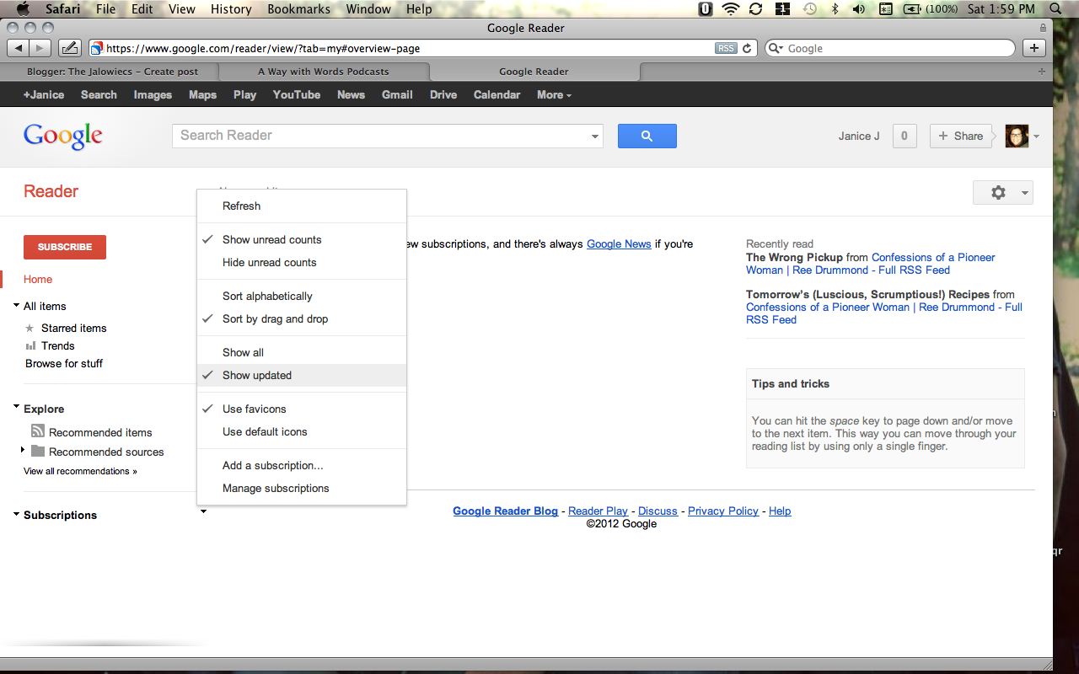
Task: Click the Safari Google search field
Action: (x=889, y=48)
